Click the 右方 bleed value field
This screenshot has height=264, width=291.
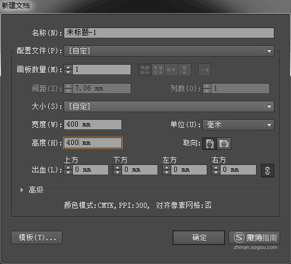point(238,170)
